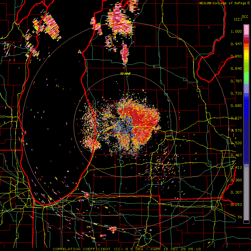Select the 0.947 legend value
Image resolution: width=251 pixels, height=251 pixels.
(236, 44)
